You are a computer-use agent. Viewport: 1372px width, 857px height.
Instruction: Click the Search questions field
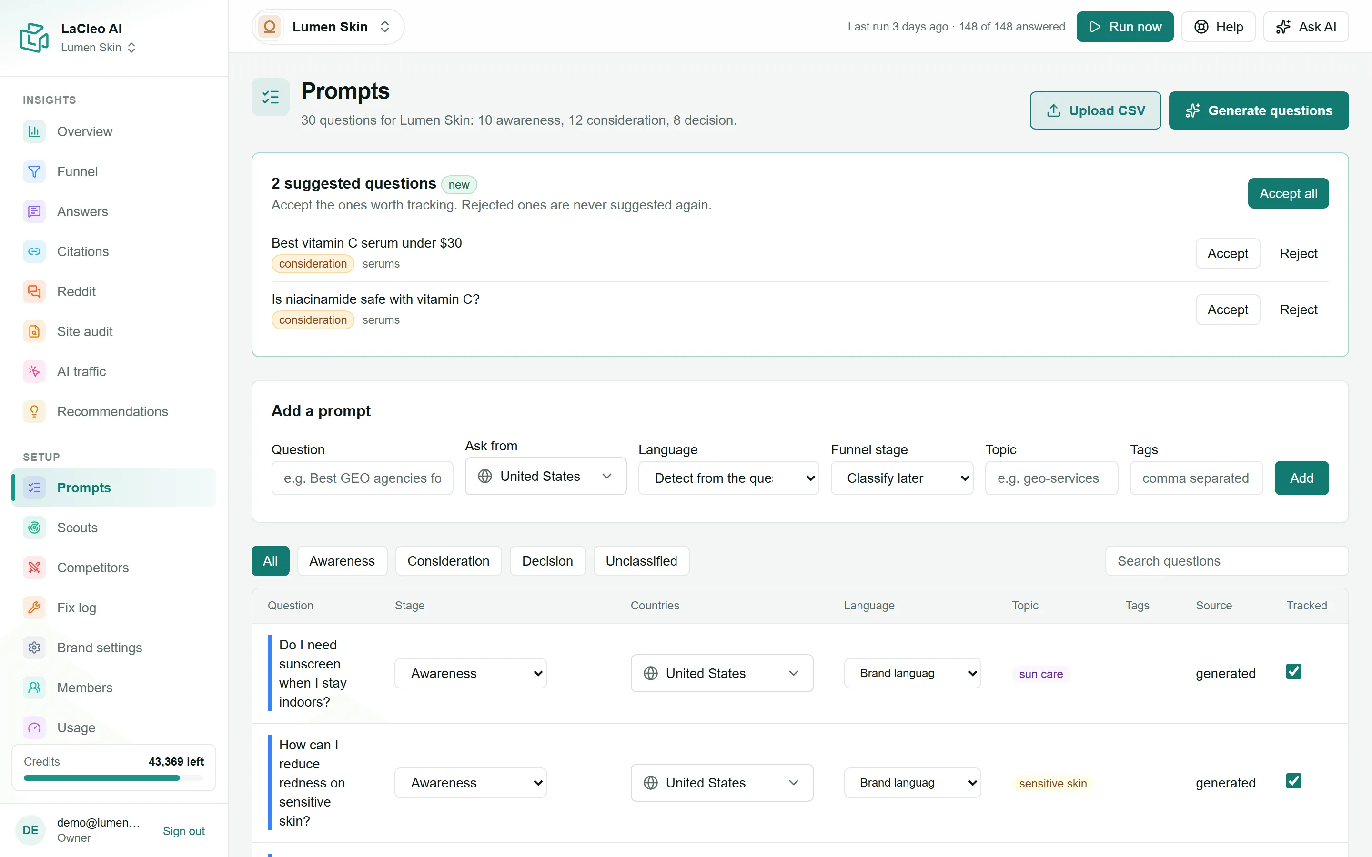1226,560
